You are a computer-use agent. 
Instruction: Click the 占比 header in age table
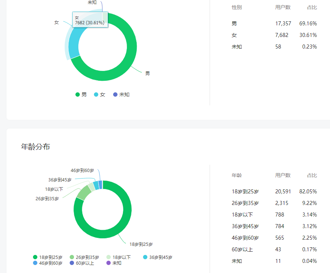[312, 175]
